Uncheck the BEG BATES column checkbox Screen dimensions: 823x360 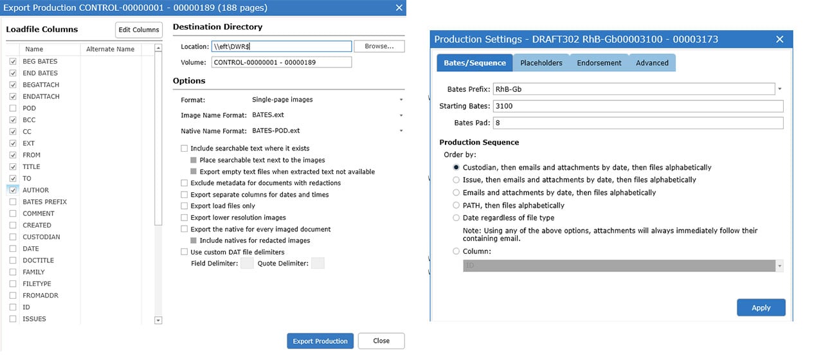click(13, 62)
